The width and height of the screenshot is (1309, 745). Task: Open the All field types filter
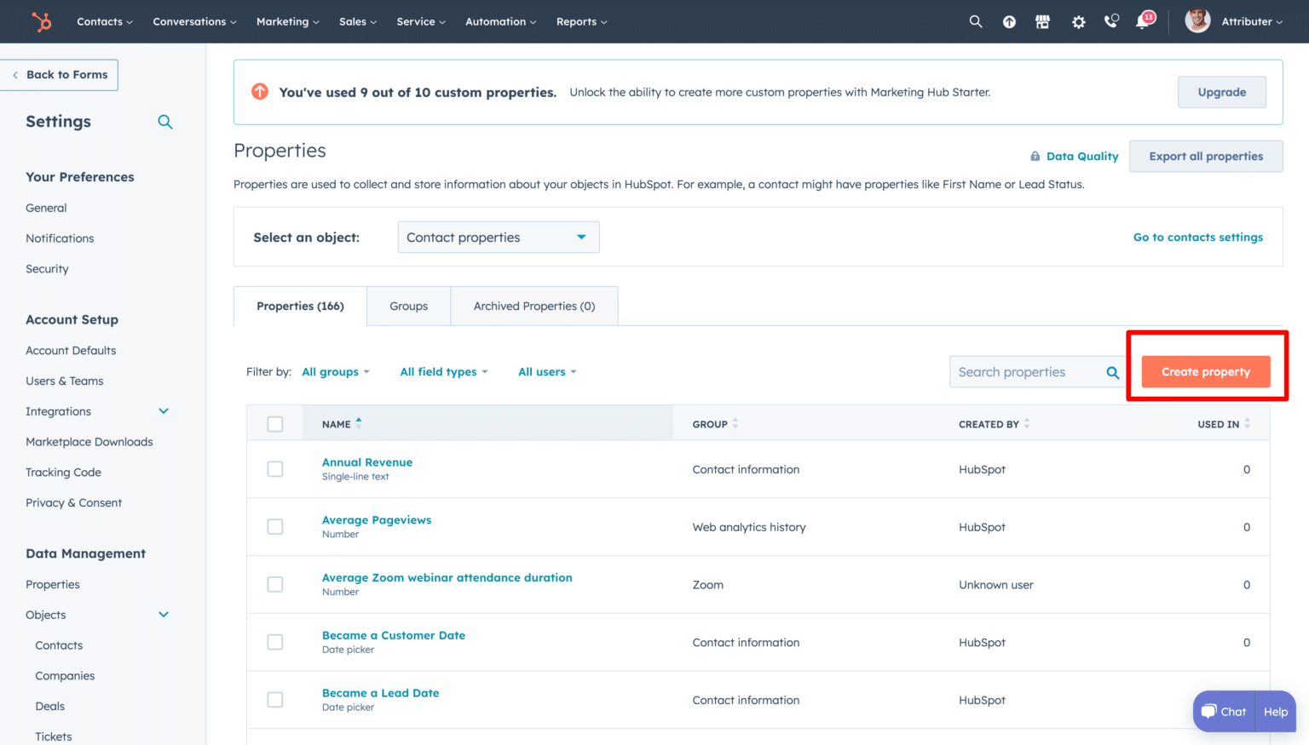tap(443, 371)
